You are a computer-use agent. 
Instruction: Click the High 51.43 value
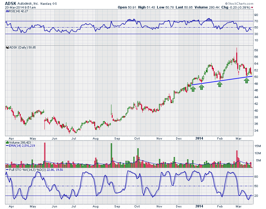pos(146,7)
